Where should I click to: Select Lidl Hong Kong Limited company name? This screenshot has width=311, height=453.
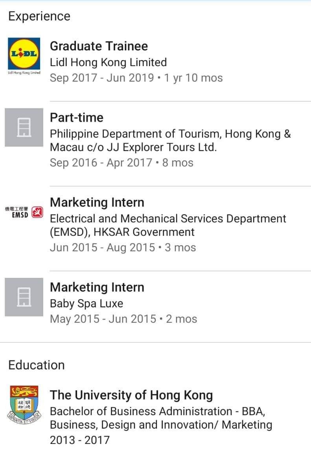point(108,62)
